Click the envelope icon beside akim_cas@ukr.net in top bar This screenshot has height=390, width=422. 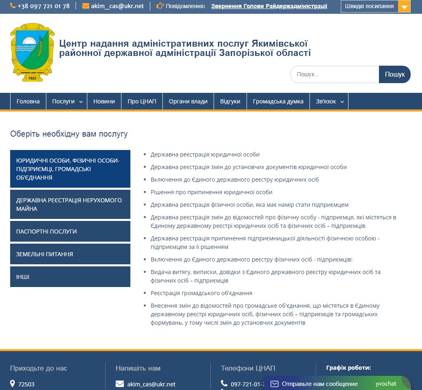click(86, 6)
